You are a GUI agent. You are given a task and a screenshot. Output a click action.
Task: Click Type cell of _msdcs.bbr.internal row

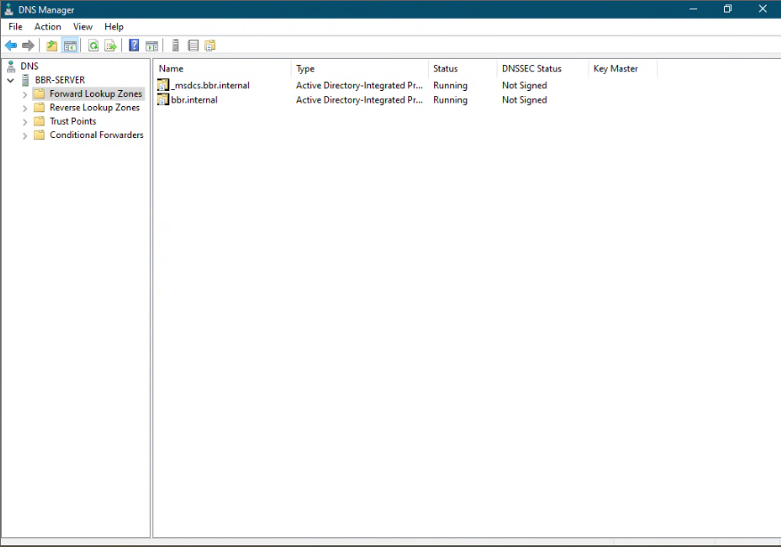pos(359,86)
